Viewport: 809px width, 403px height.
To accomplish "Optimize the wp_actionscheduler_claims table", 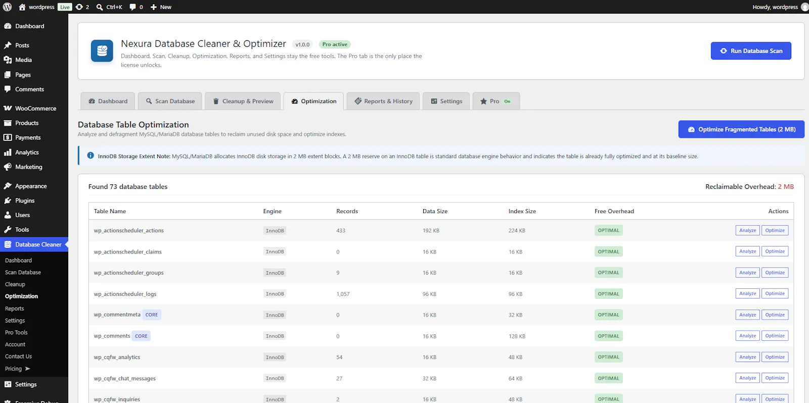I will pyautogui.click(x=775, y=251).
